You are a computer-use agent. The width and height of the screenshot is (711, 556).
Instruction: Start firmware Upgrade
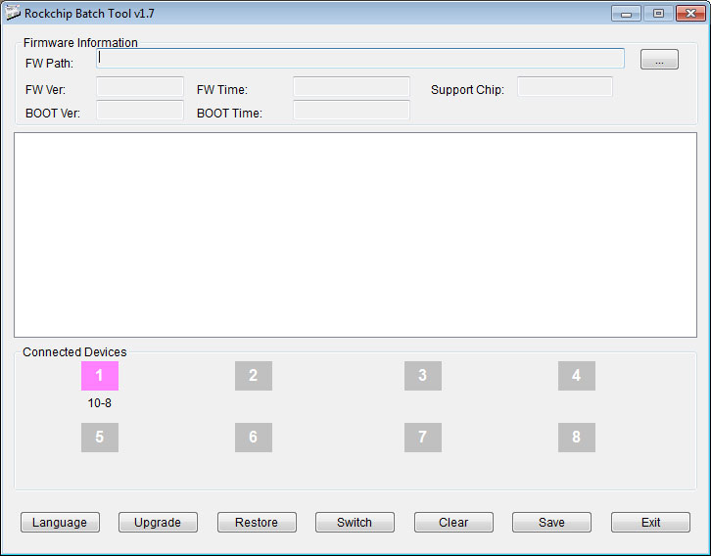coord(158,523)
